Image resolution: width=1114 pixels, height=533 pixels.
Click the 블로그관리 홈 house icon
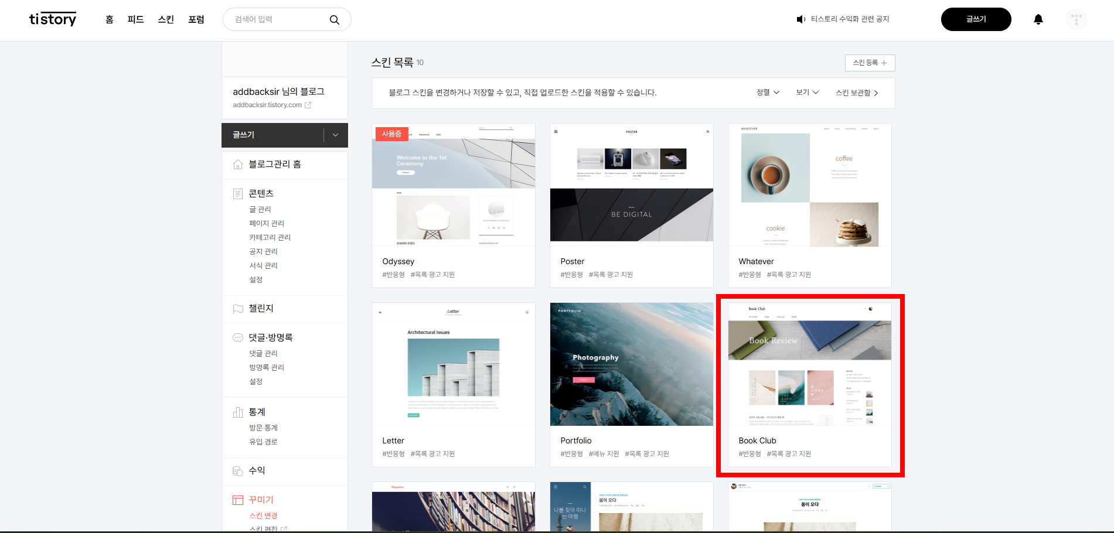pos(238,165)
